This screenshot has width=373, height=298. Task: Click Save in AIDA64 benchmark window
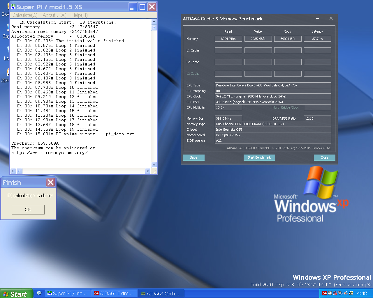point(193,157)
